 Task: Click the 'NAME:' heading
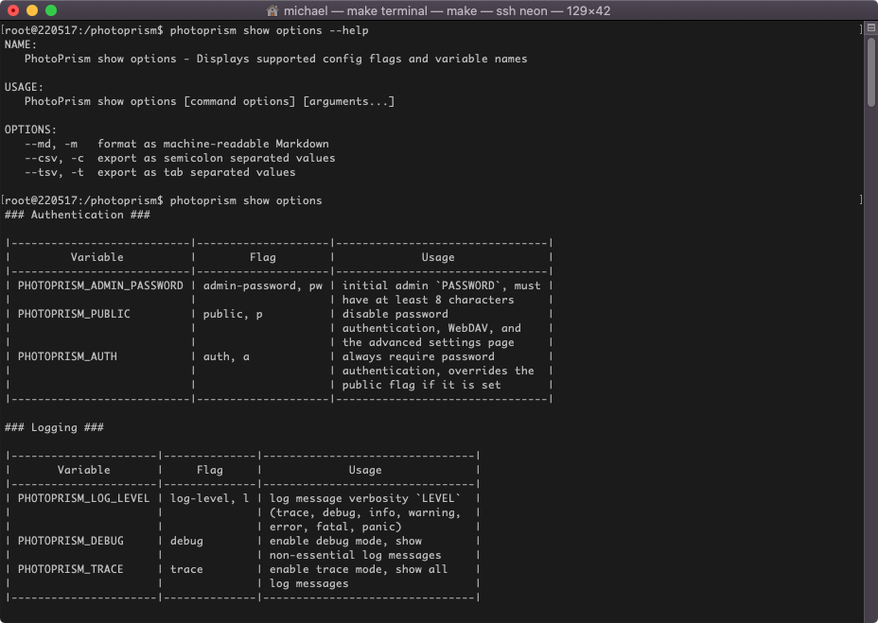[21, 44]
